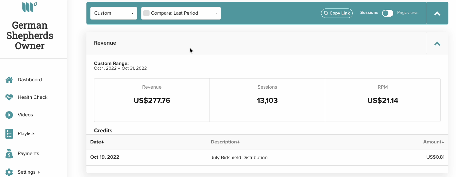Screen dimensions: 456x177
Task: Select the Pageviews label option
Action: (x=408, y=13)
